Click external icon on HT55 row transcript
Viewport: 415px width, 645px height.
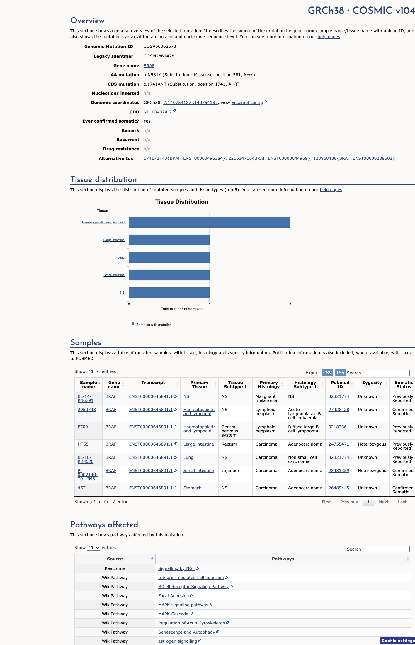point(176,444)
